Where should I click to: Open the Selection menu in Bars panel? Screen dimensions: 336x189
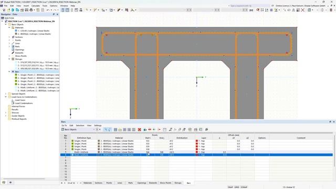point(80,125)
